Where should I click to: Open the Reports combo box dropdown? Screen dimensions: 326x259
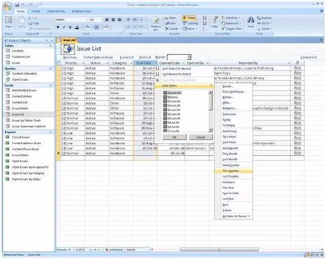tap(189, 57)
